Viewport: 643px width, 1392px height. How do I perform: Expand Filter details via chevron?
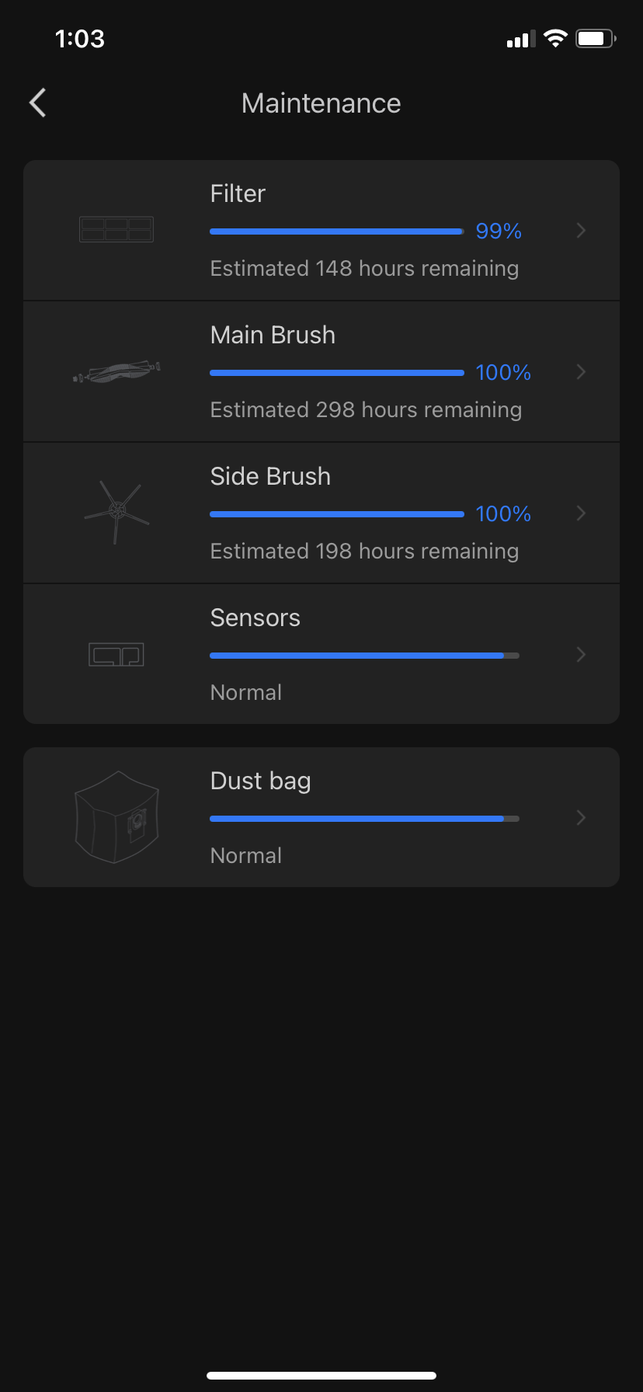(581, 231)
